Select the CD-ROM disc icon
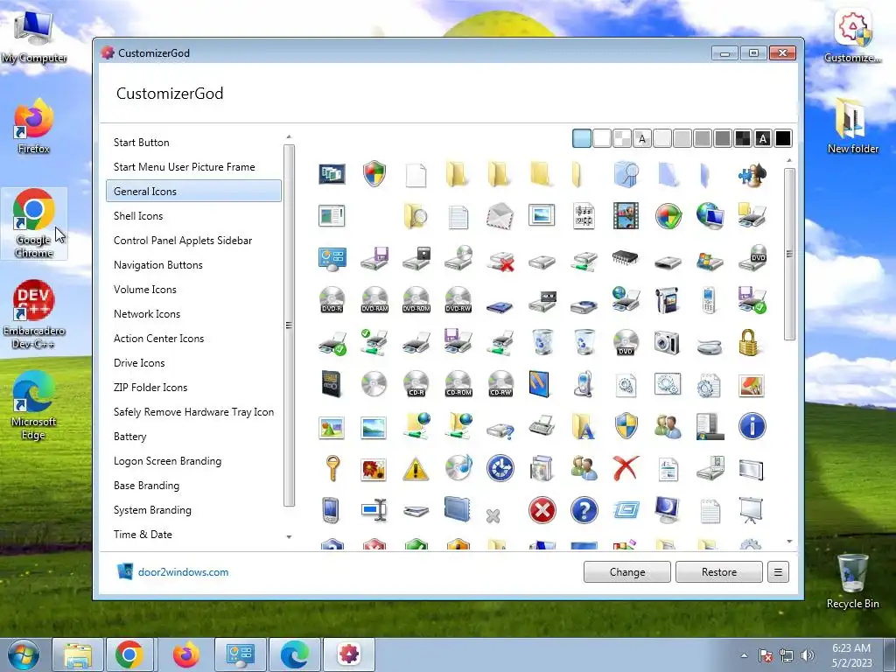The image size is (896, 672). (458, 385)
